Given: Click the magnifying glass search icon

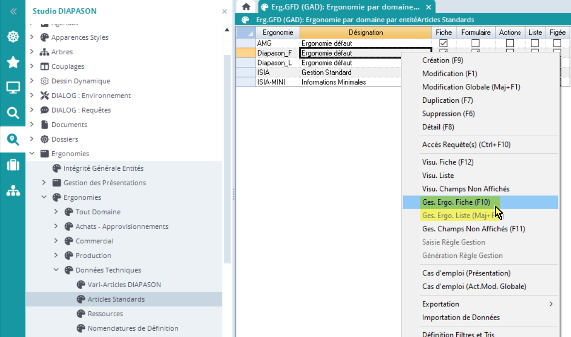Looking at the screenshot, I should pyautogui.click(x=13, y=113).
